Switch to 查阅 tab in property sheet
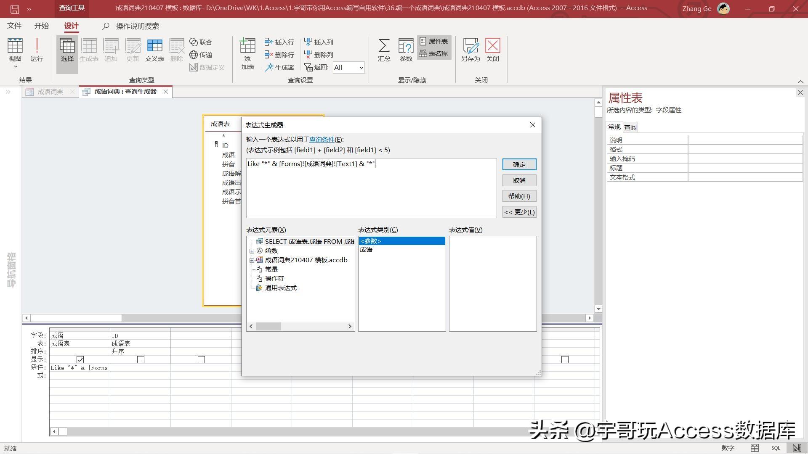Viewport: 808px width, 454px height. (x=630, y=127)
